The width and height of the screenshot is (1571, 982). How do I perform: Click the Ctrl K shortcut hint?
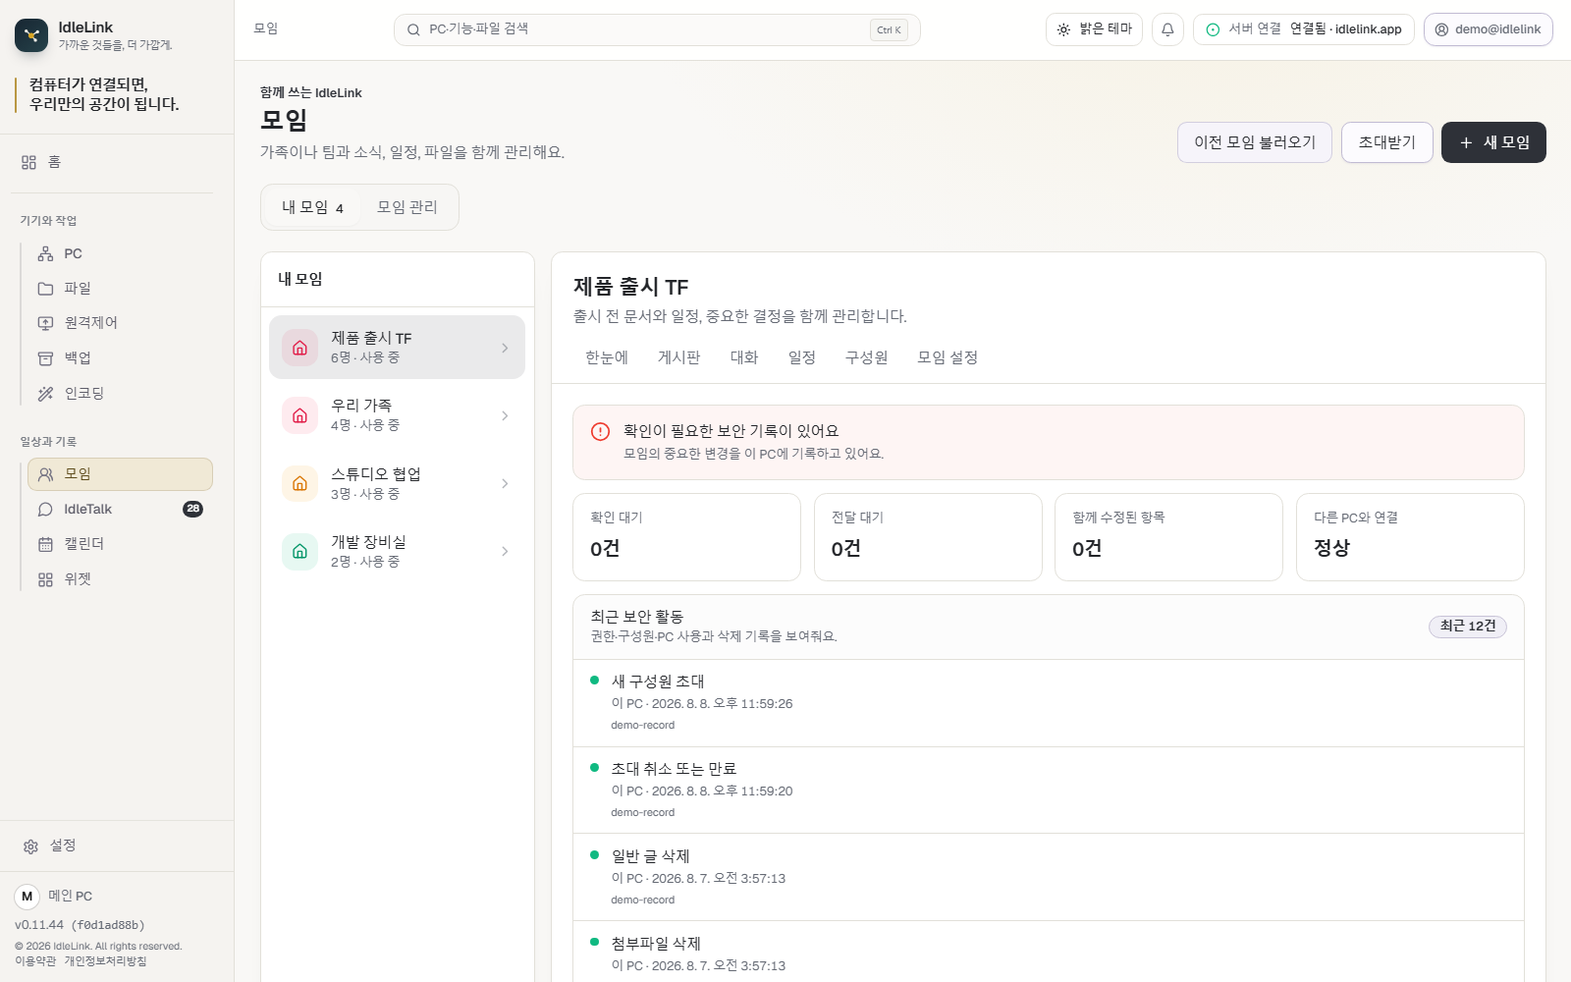click(x=889, y=30)
